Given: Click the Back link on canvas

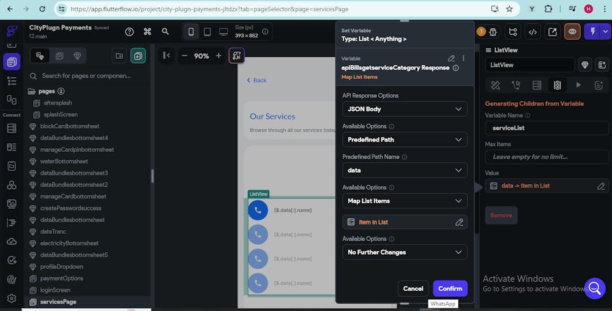Looking at the screenshot, I should click(x=256, y=80).
